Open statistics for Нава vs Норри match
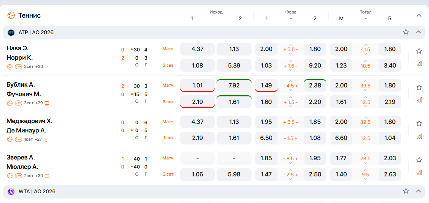 [x=419, y=64]
